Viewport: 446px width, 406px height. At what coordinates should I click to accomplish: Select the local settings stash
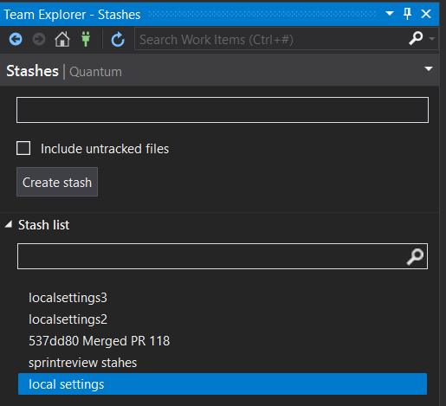[223, 384]
